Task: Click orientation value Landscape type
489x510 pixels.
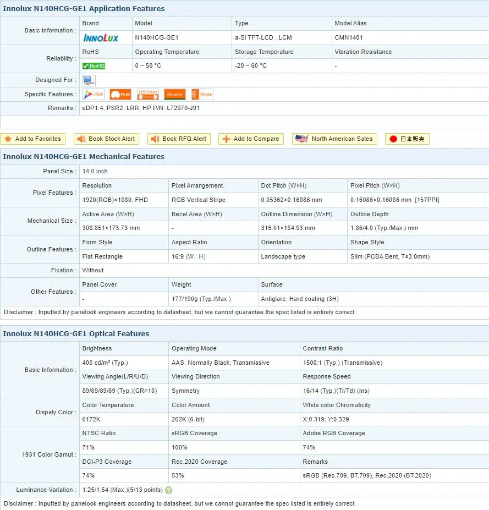Action: [x=283, y=256]
